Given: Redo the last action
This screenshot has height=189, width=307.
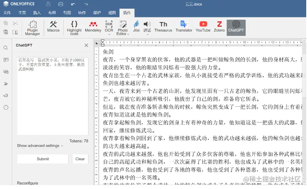Looking at the screenshot, I should tap(86, 4).
